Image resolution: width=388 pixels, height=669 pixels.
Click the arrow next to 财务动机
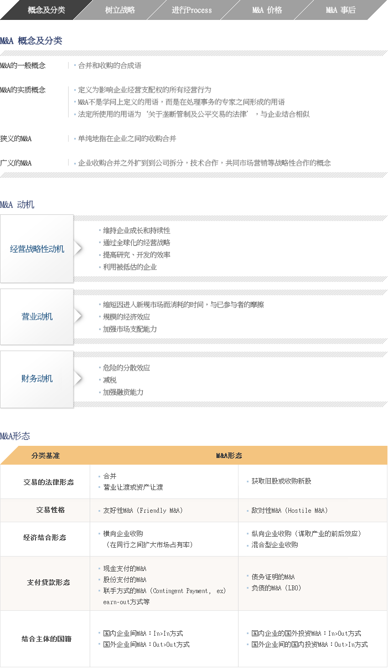tap(79, 378)
